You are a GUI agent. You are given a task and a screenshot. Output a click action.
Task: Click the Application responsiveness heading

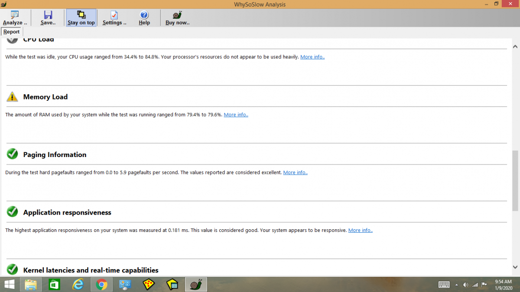67,212
